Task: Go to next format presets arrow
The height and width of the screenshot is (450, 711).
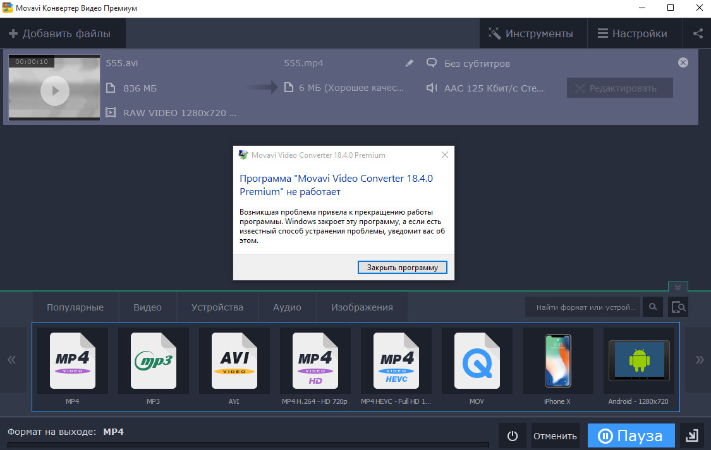Action: point(699,360)
